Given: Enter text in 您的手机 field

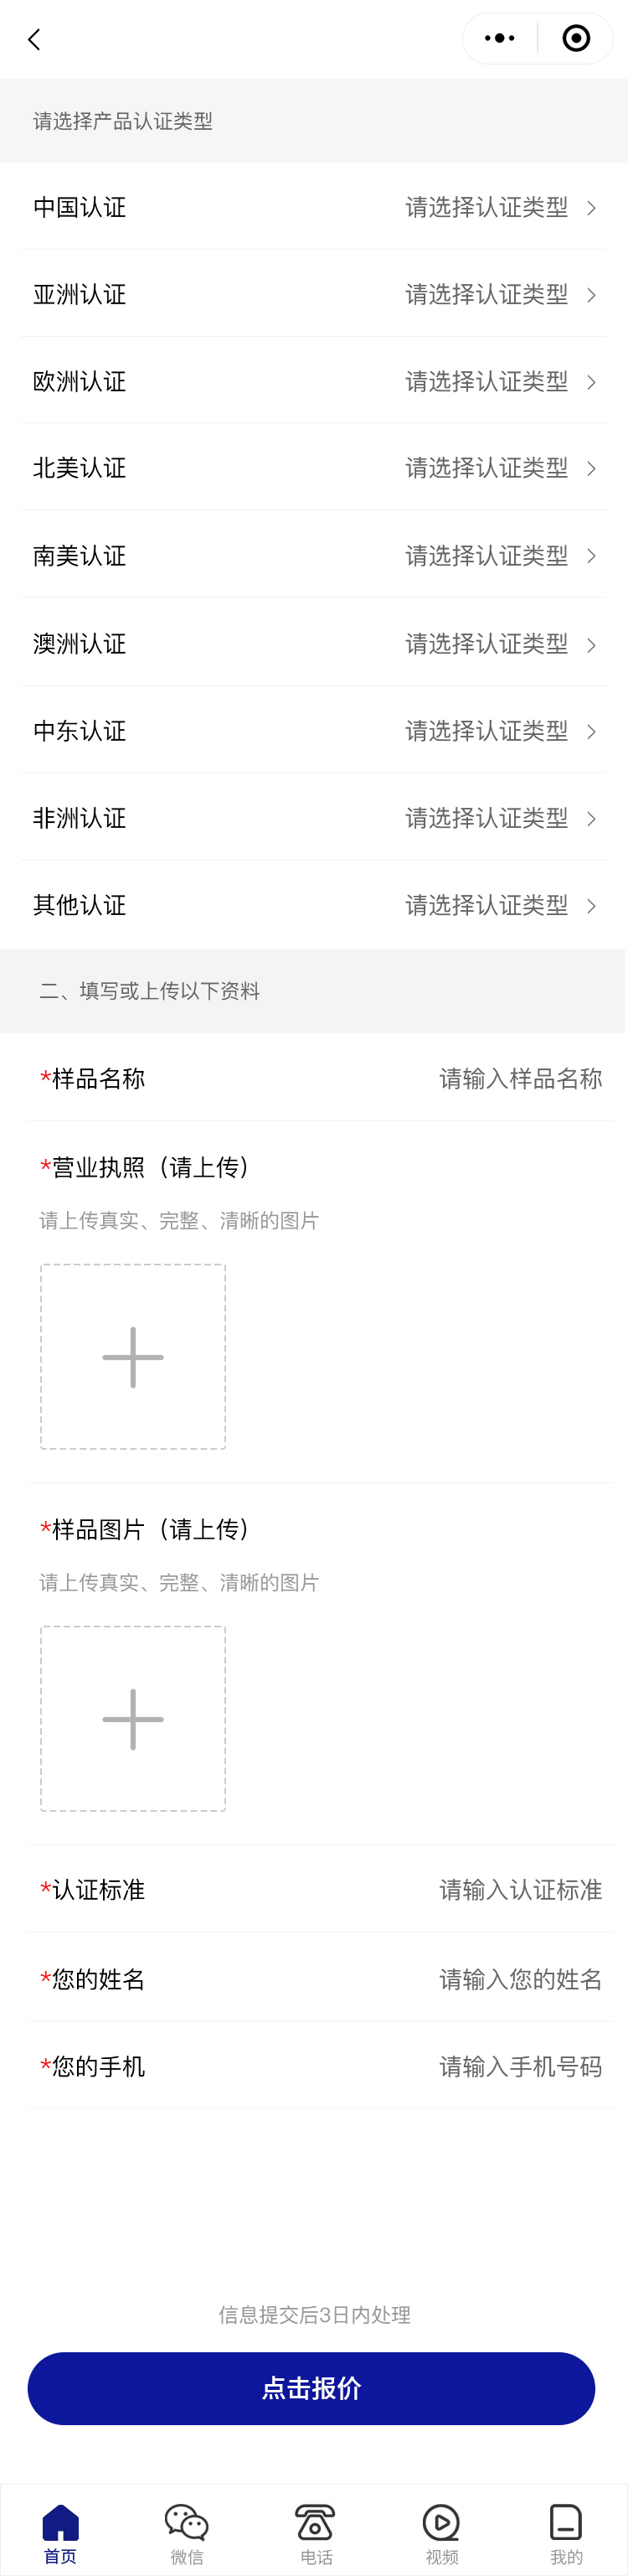Looking at the screenshot, I should 520,2066.
